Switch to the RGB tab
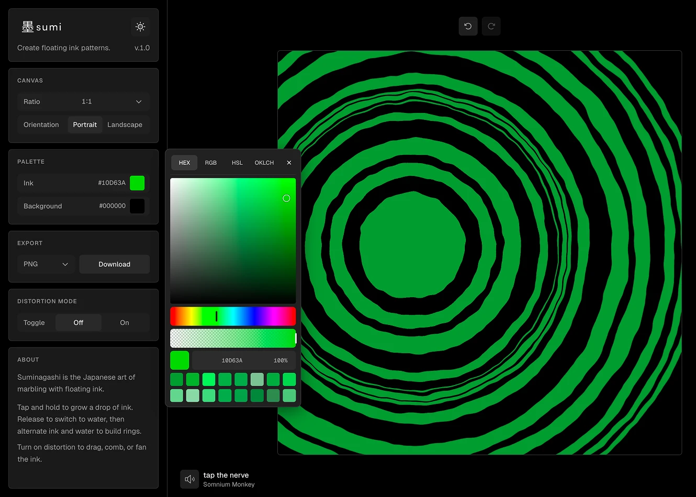 211,163
